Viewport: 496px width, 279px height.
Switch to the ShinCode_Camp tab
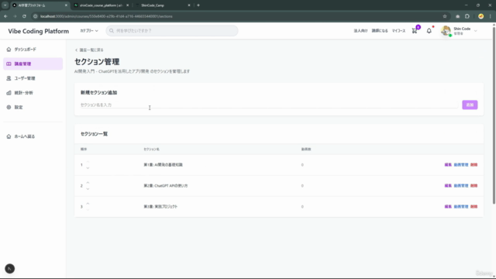tap(163, 5)
